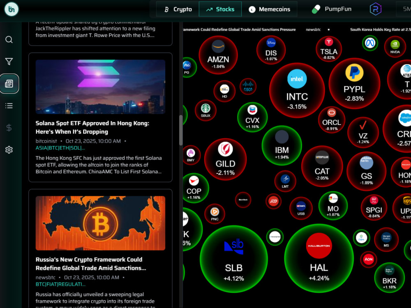The height and width of the screenshot is (308, 411).
Task: Select the MS Morgan Stanley bubble
Action: point(386,240)
